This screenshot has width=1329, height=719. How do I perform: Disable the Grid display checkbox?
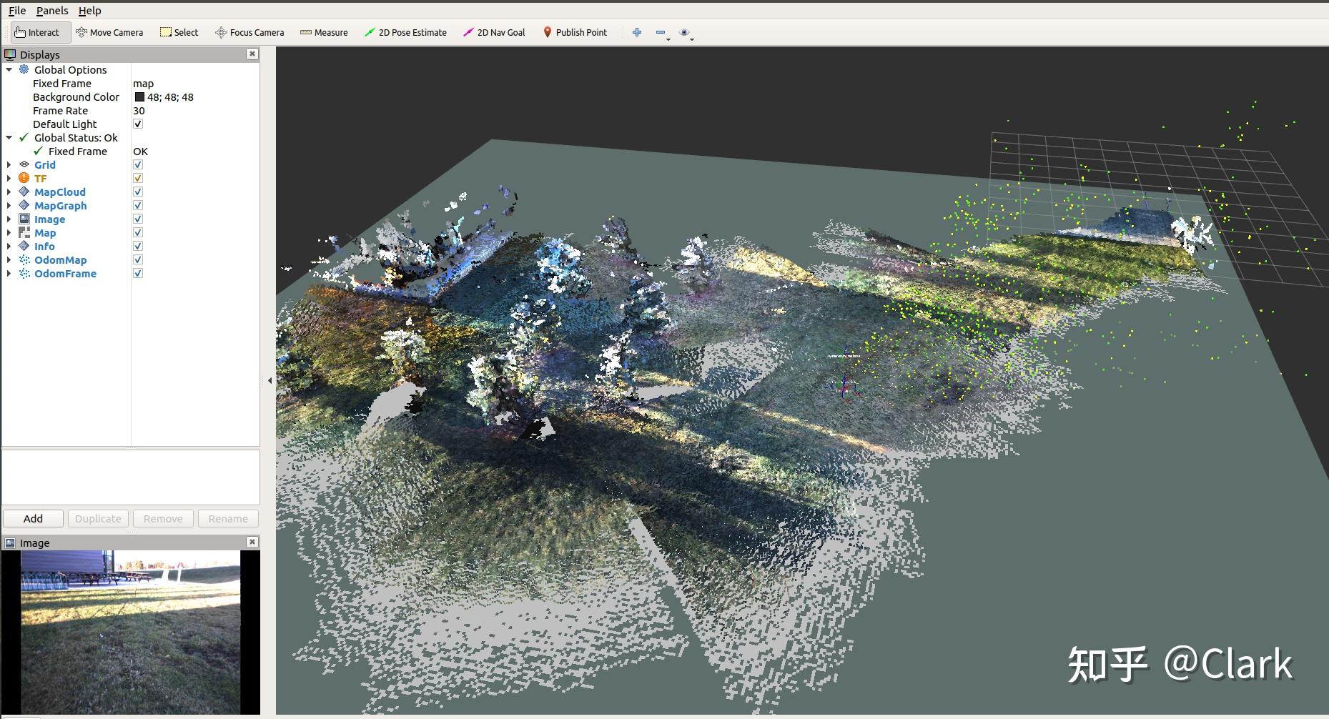[137, 164]
